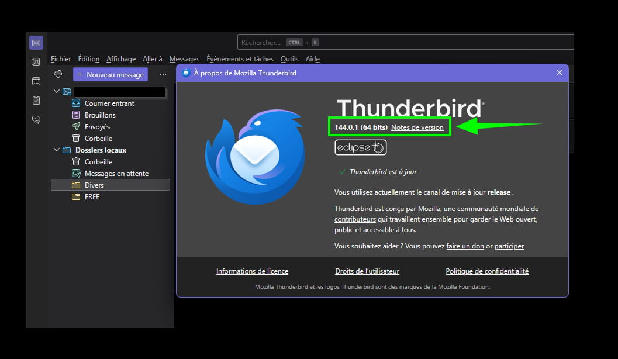This screenshot has width=618, height=359.
Task: Click the Nouveau message button
Action: point(111,74)
